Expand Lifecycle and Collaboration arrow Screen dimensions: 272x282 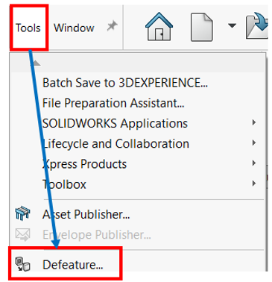click(x=254, y=142)
